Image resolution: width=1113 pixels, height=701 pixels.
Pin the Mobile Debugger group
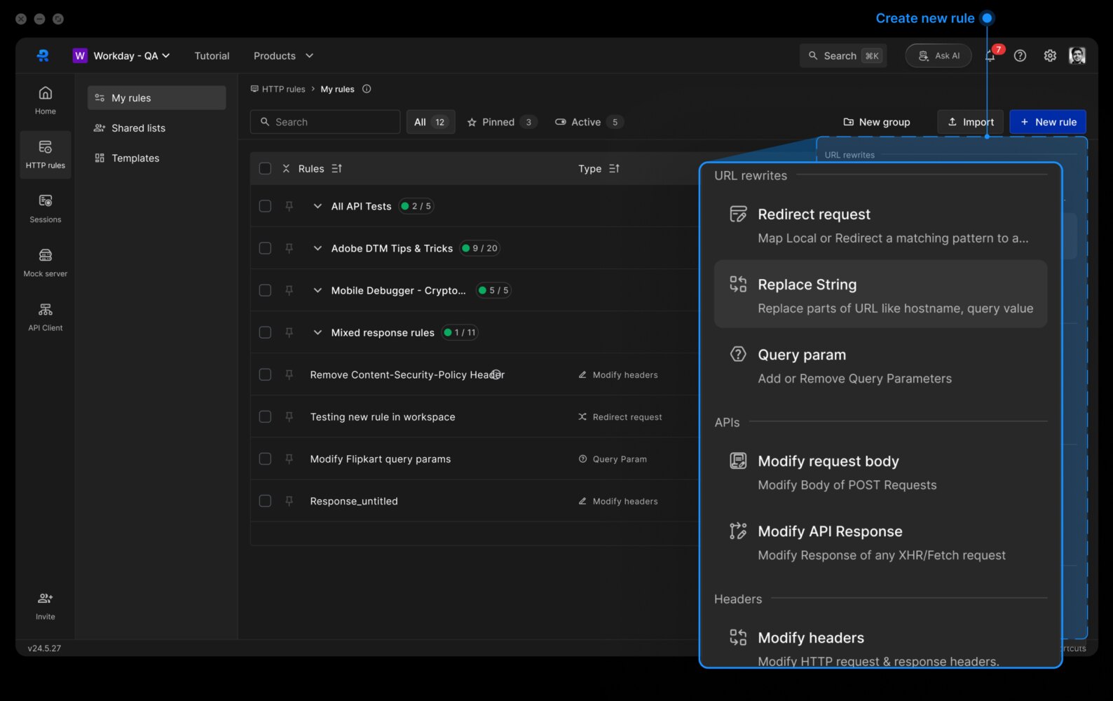click(x=289, y=290)
